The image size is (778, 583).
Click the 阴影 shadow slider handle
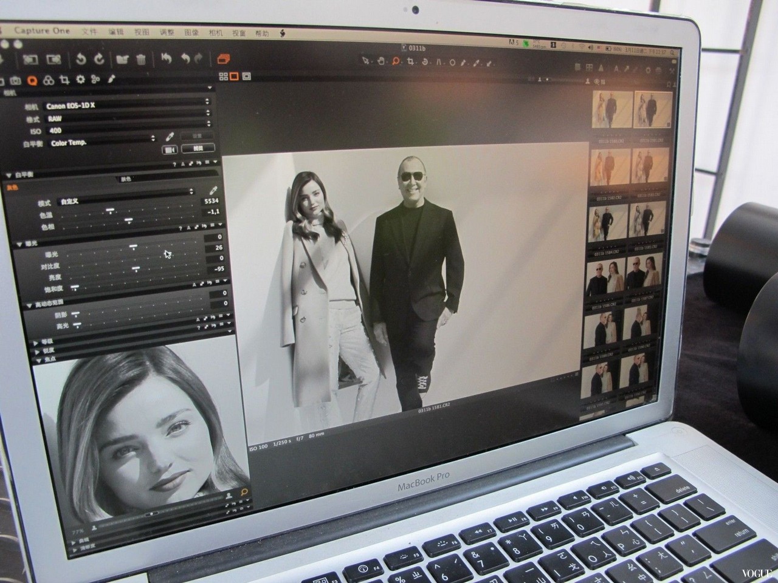click(75, 314)
